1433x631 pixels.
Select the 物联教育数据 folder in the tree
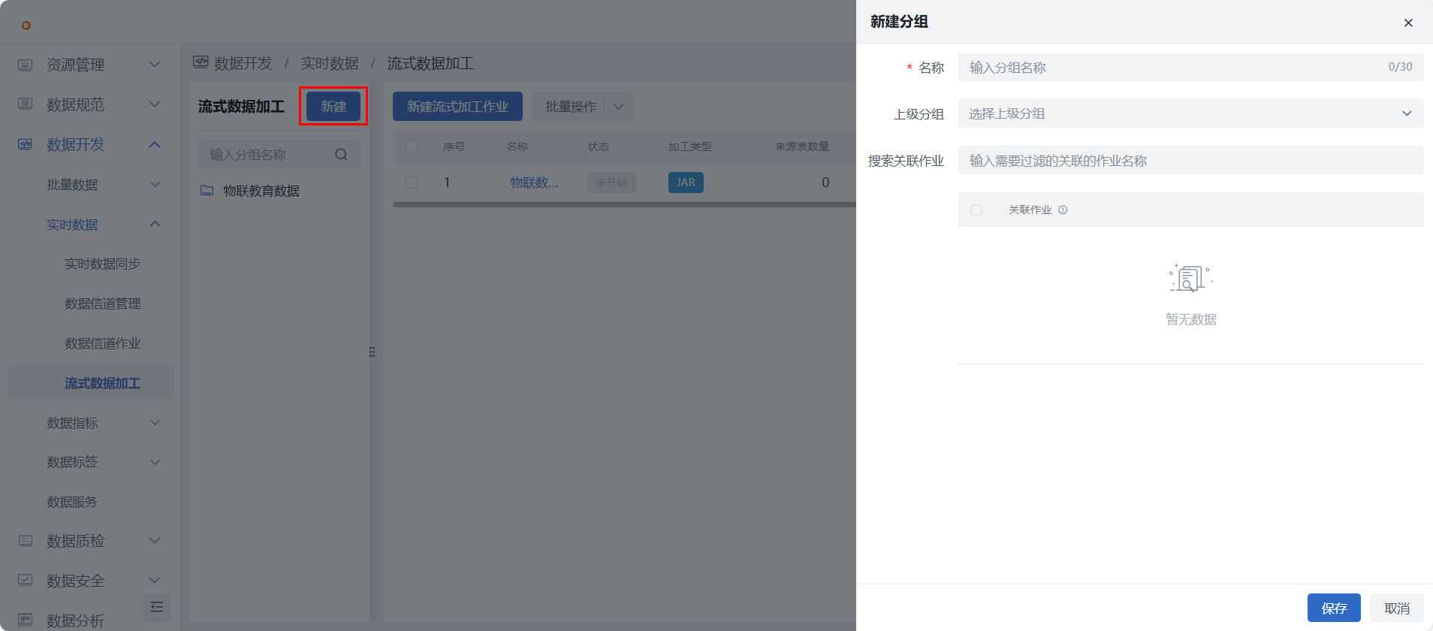(261, 191)
